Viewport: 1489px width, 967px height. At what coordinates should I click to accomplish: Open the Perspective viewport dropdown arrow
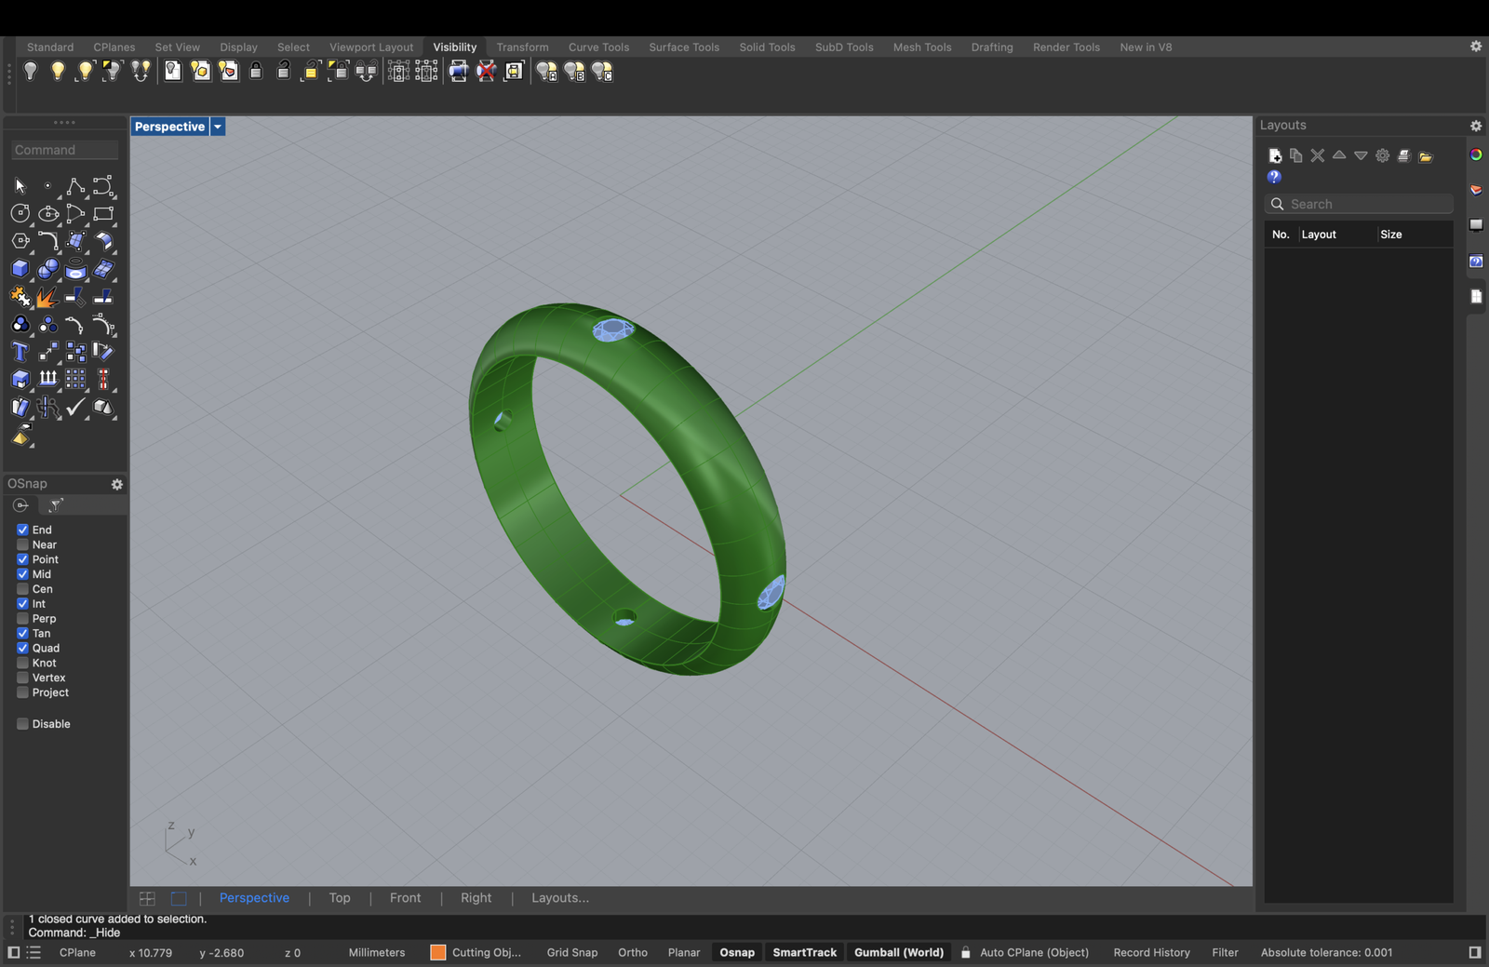pyautogui.click(x=218, y=127)
